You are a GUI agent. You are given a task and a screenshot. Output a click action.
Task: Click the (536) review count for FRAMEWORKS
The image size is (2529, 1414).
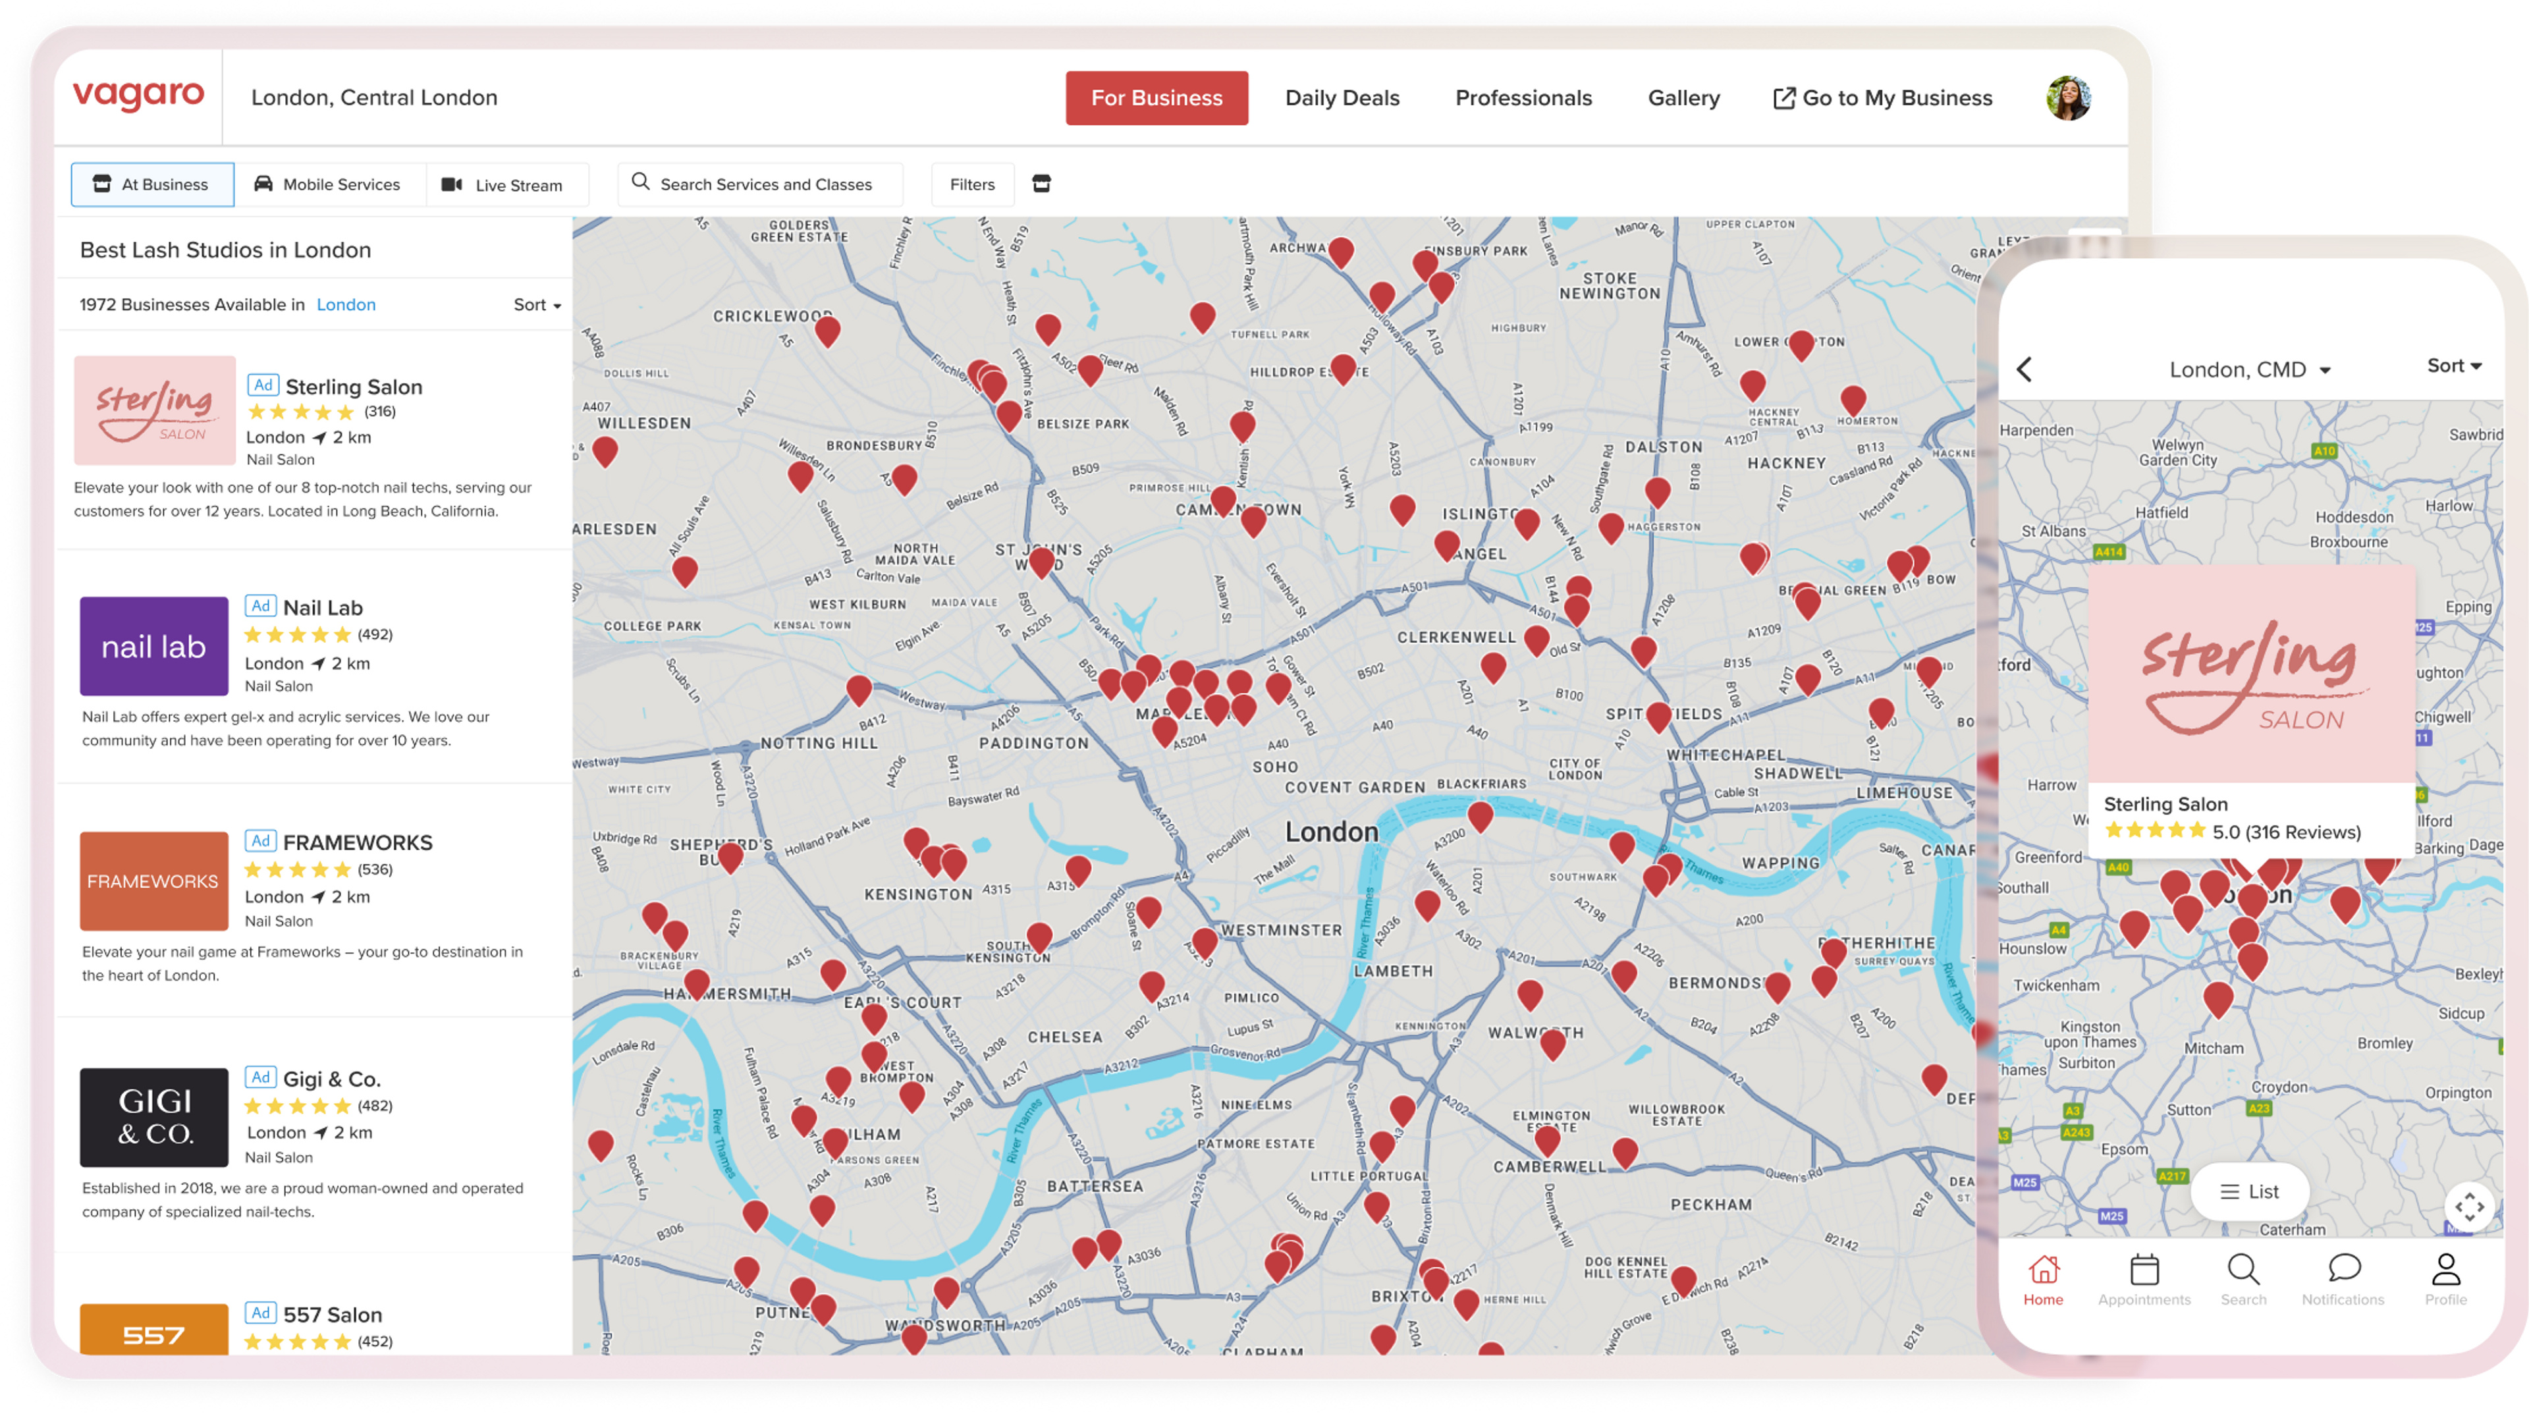click(375, 869)
